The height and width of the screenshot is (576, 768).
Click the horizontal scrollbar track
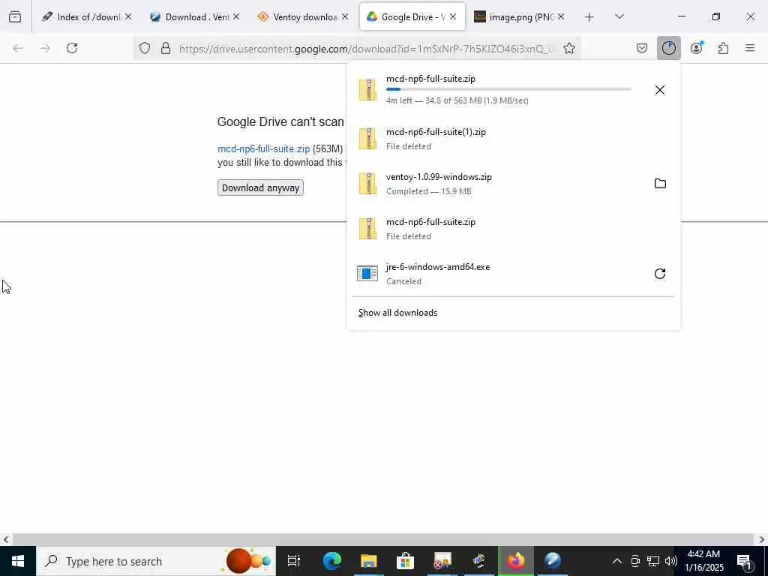tap(383, 539)
